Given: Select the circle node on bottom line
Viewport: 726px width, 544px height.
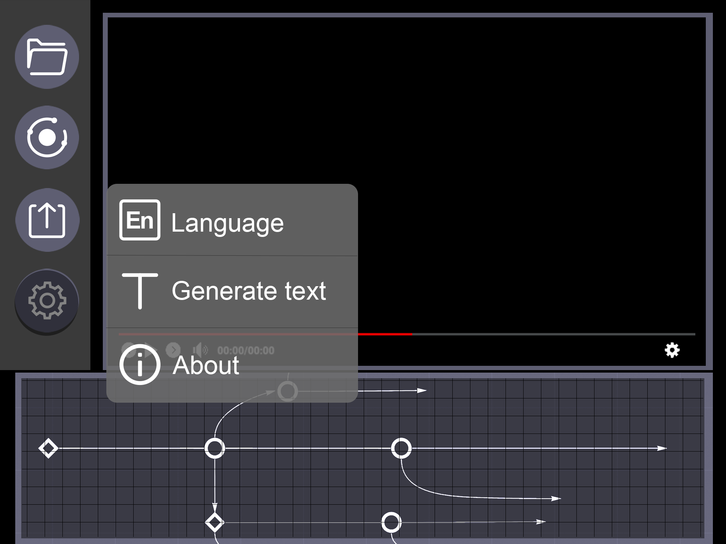Looking at the screenshot, I should [x=391, y=522].
